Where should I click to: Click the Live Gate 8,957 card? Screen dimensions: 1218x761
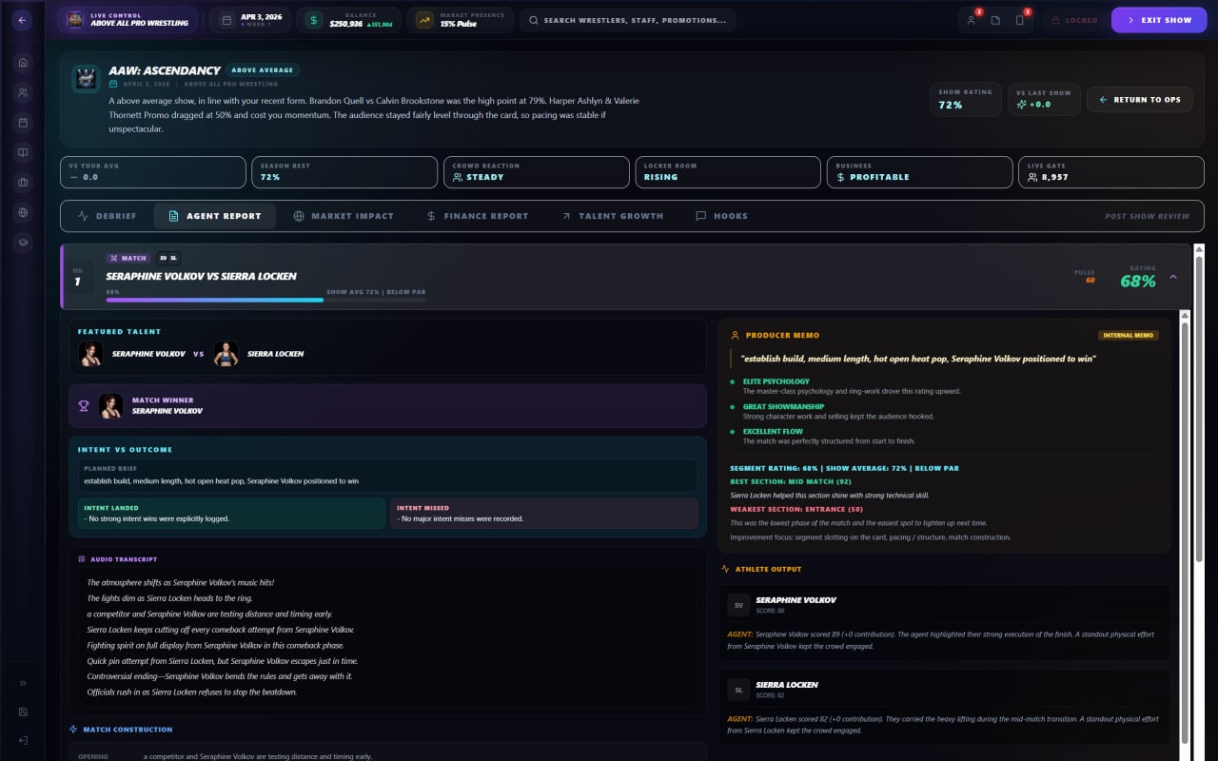(x=1111, y=172)
